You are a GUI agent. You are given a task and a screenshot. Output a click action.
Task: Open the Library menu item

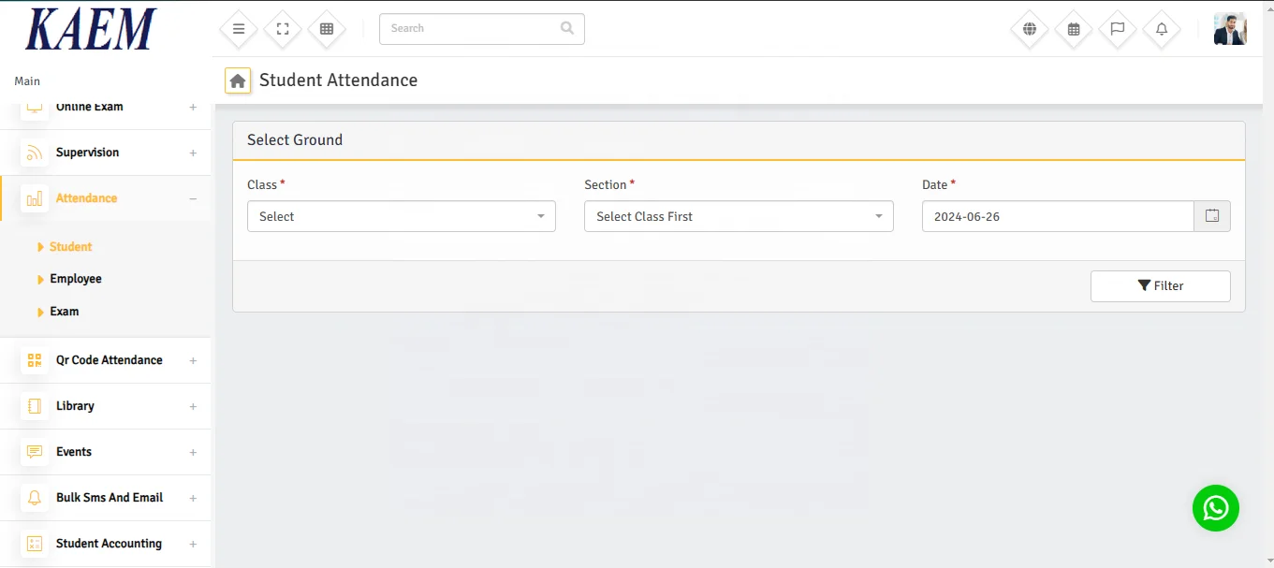[x=106, y=406]
